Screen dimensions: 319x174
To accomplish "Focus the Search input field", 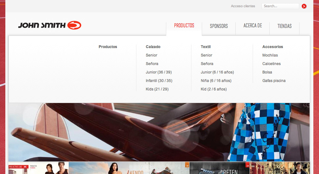I will [280, 6].
